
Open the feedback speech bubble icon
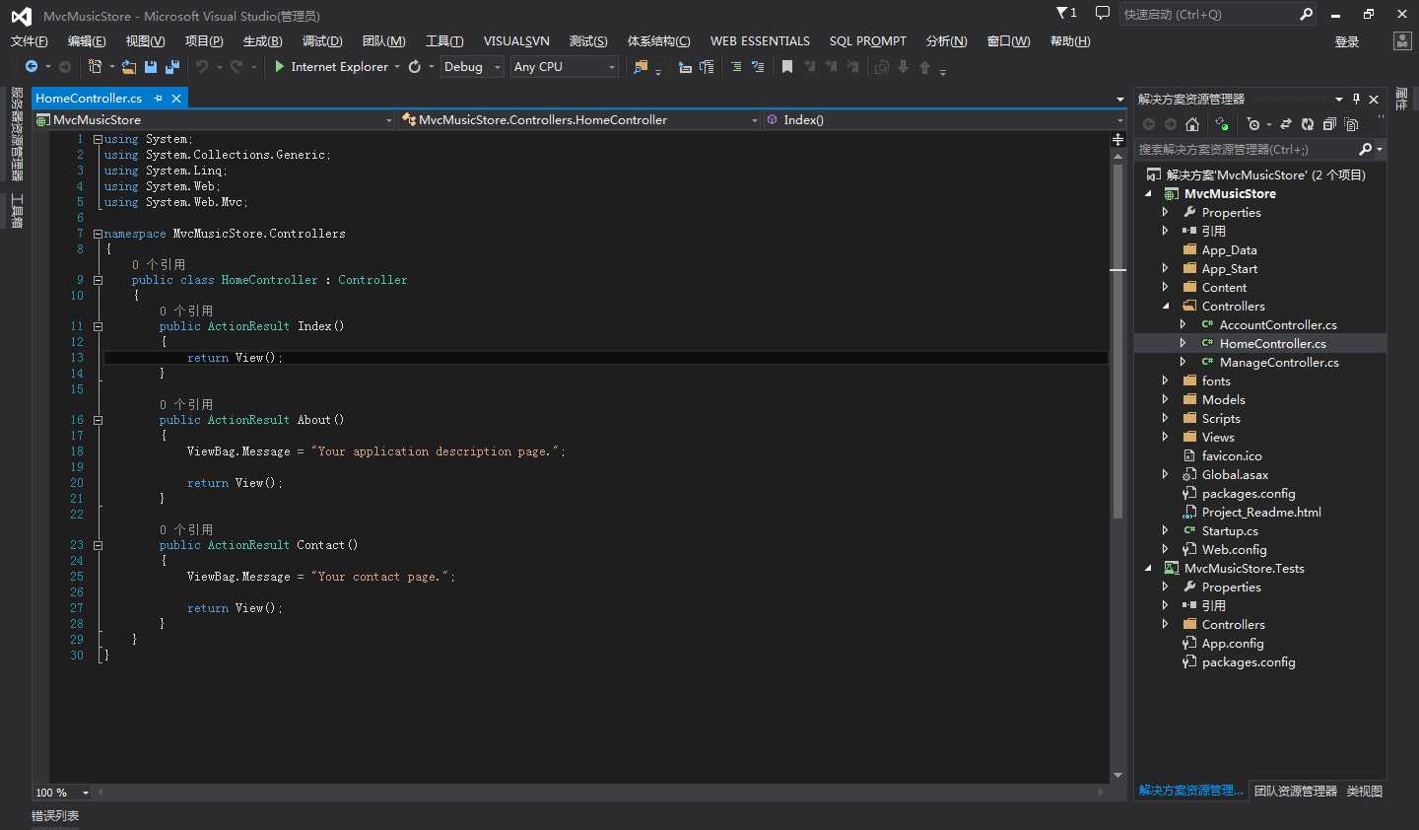coord(1102,13)
